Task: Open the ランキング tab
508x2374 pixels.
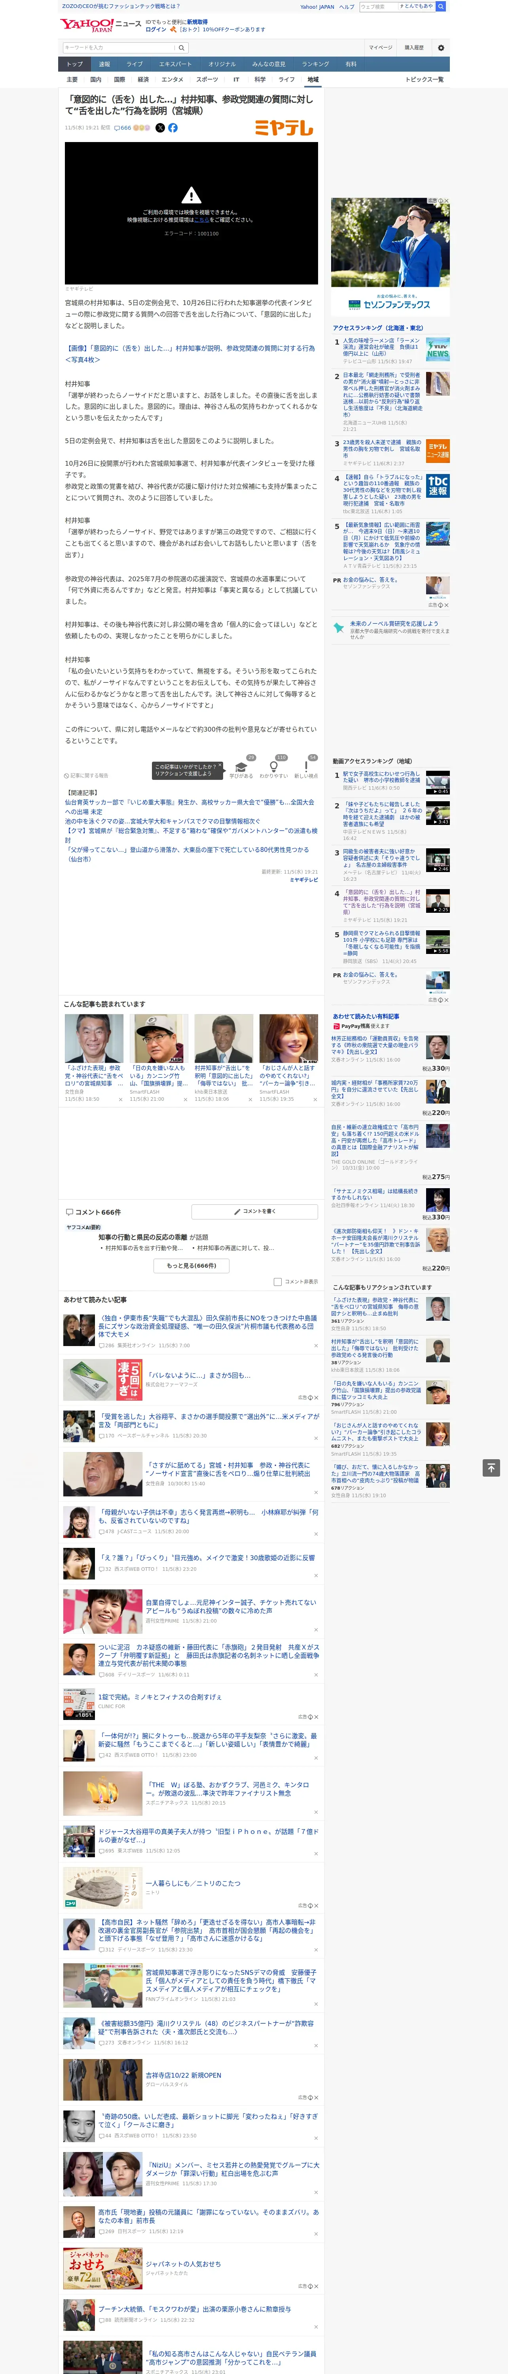Action: click(x=315, y=64)
